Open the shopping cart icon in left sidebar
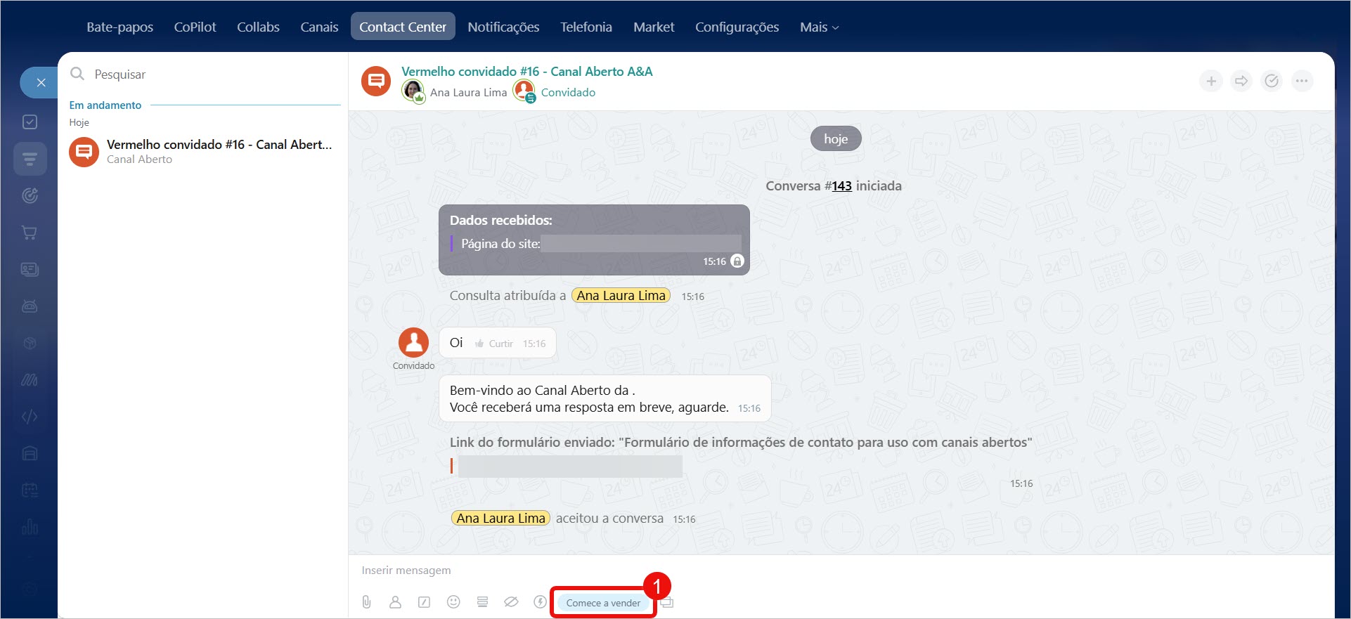 (x=30, y=233)
